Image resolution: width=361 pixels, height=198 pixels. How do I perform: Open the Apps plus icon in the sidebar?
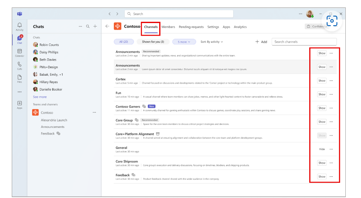click(20, 104)
